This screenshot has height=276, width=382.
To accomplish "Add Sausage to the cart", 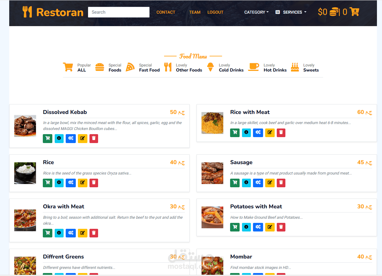I will pos(235,183).
